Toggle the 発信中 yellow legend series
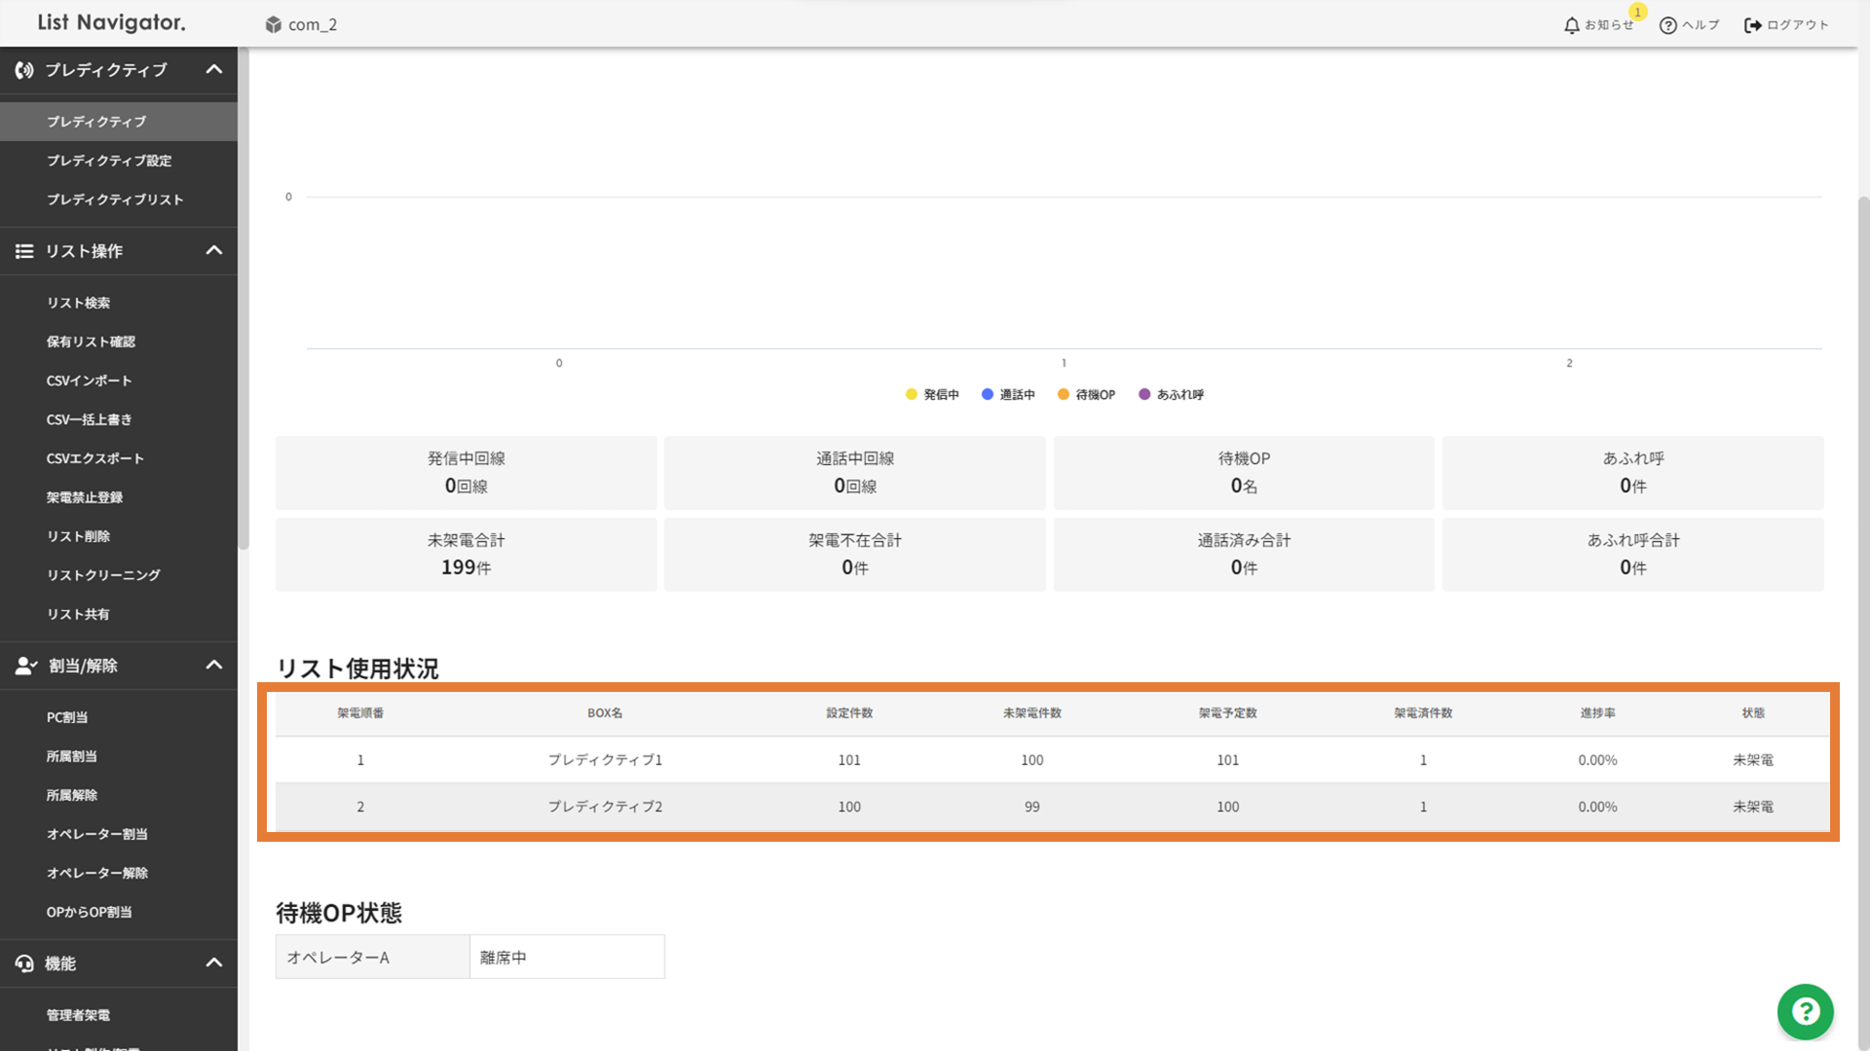This screenshot has width=1870, height=1051. (912, 394)
